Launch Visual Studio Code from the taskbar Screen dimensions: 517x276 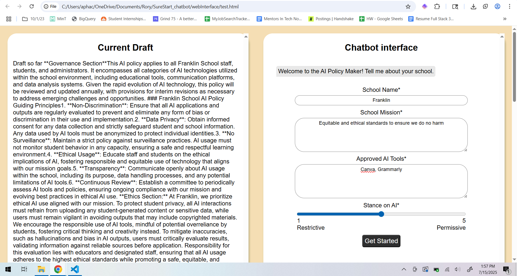(75, 269)
